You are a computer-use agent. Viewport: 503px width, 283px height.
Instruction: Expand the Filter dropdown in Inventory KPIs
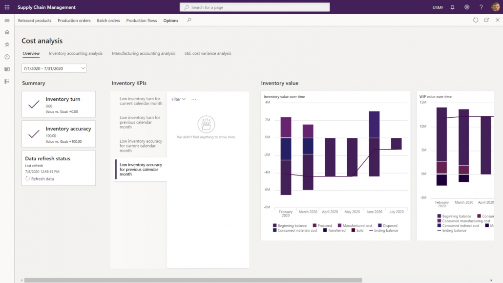(178, 99)
